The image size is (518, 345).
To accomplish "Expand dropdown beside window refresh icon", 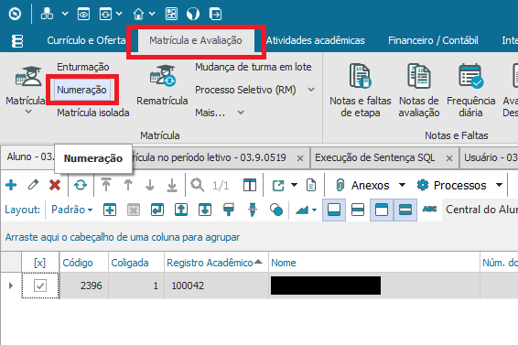I will click(119, 14).
